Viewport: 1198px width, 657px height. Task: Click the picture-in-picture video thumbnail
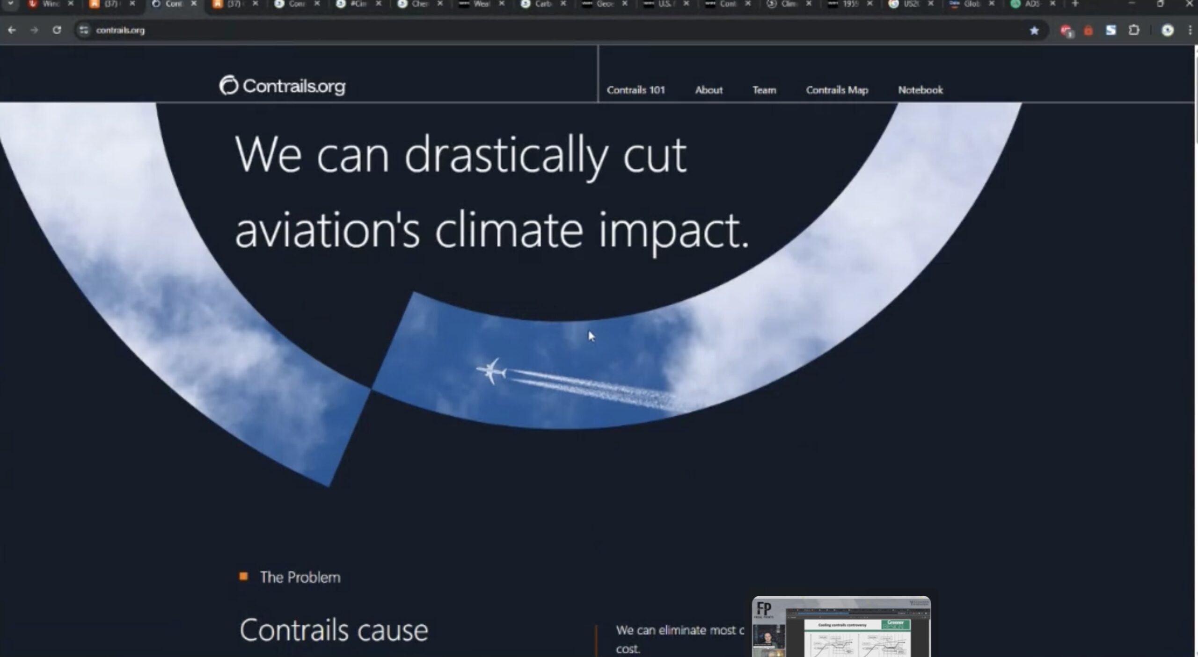(x=841, y=627)
